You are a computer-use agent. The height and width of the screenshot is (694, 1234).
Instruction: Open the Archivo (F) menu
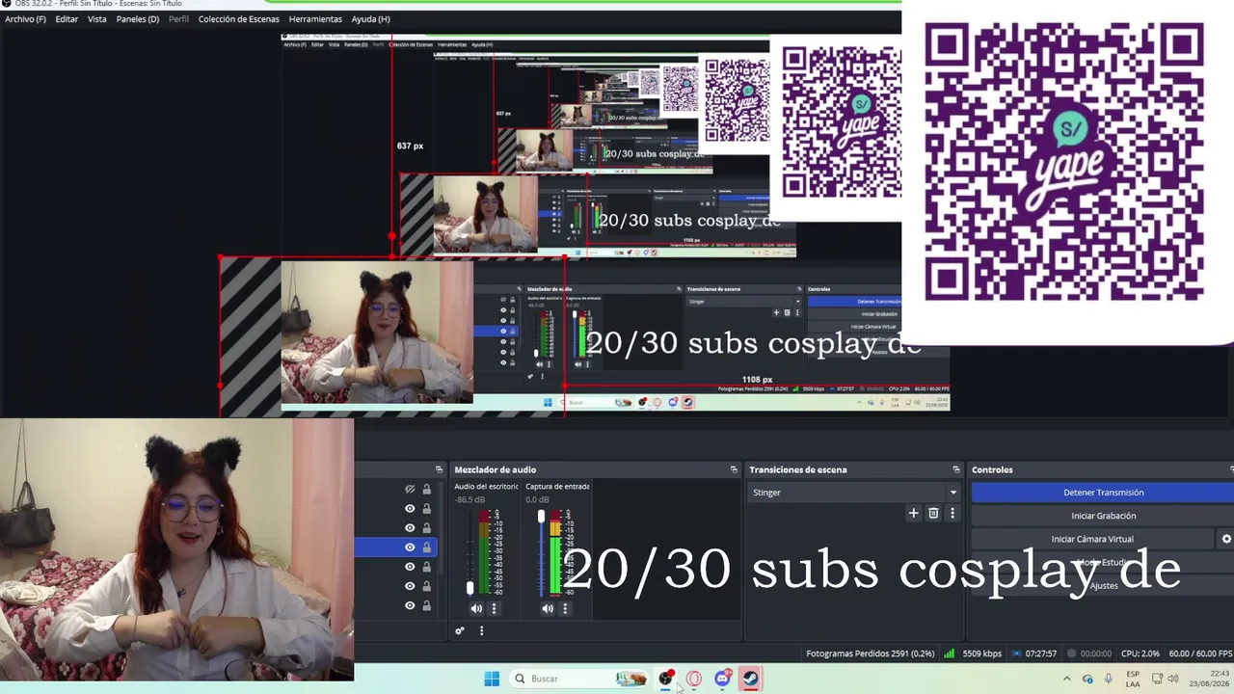(x=25, y=19)
